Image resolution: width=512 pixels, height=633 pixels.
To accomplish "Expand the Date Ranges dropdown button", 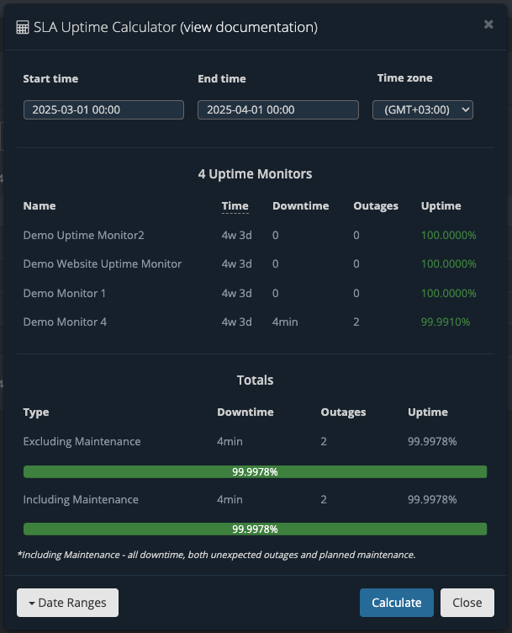I will click(68, 603).
